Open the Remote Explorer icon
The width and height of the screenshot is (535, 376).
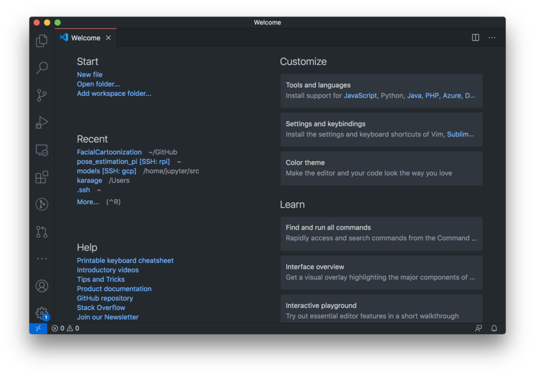[x=42, y=150]
